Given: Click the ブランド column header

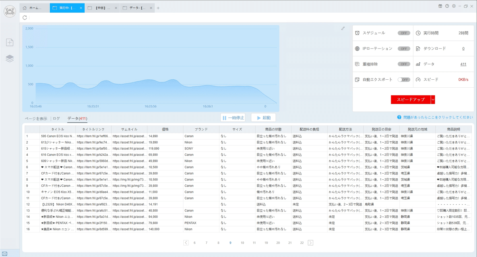Looking at the screenshot, I should (201, 129).
